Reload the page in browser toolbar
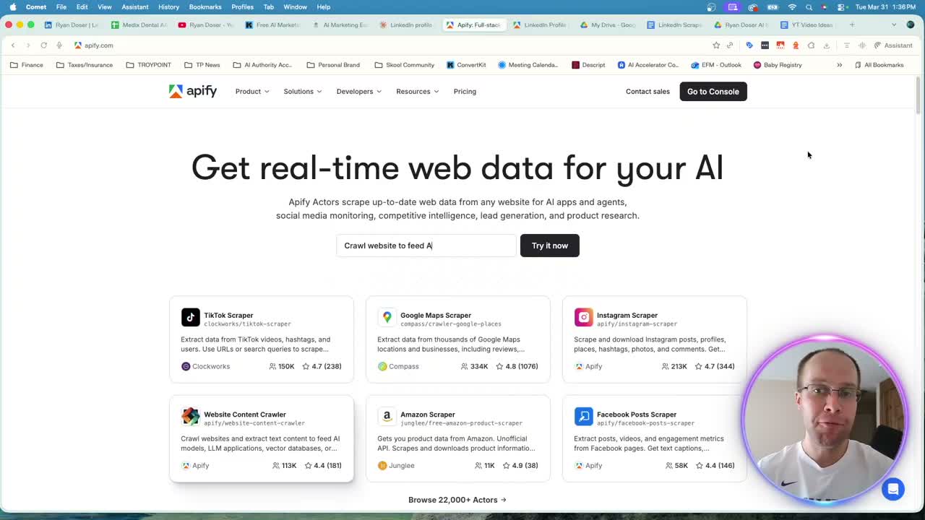Screen dimensions: 925x520 pos(43,45)
